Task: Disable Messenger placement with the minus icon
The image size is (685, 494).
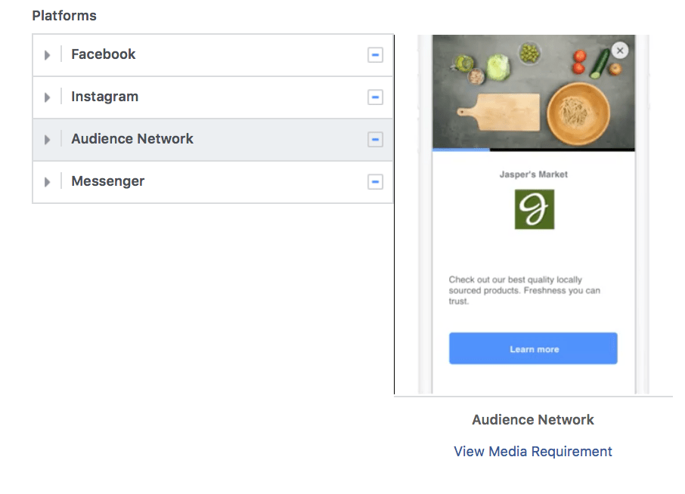Action: tap(376, 181)
